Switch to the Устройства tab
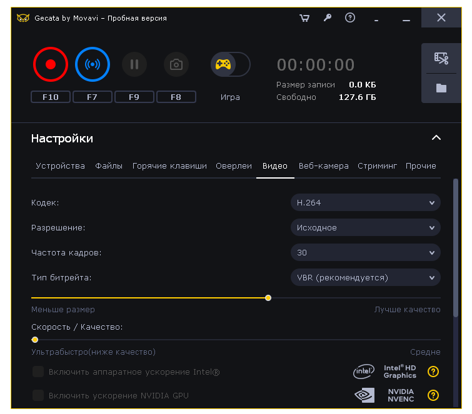This screenshot has height=414, width=472. pos(60,166)
